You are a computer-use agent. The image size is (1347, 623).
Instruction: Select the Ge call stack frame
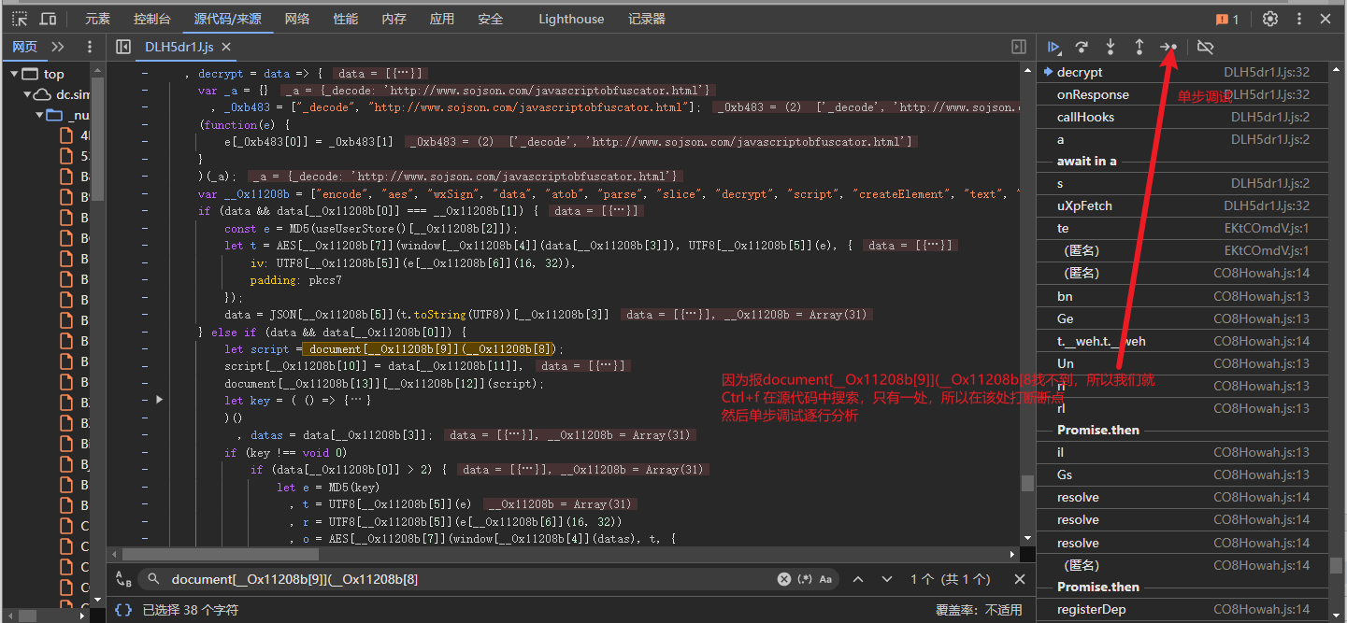1182,319
